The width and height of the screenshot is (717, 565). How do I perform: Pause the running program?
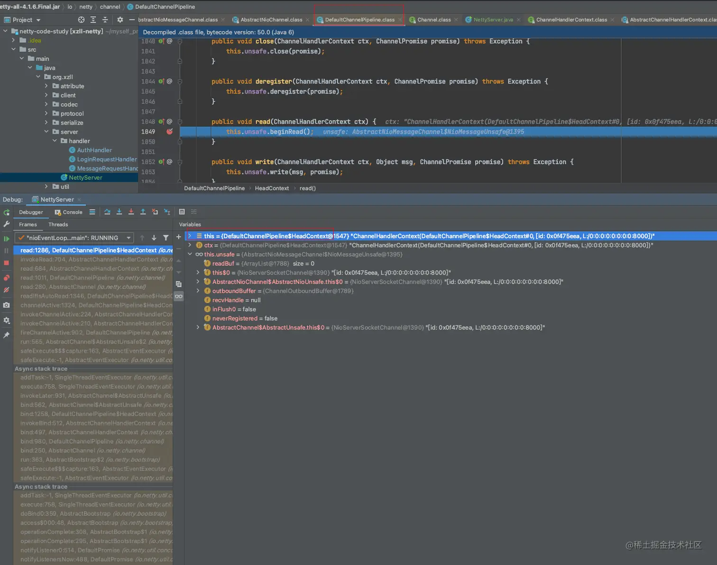(7, 250)
